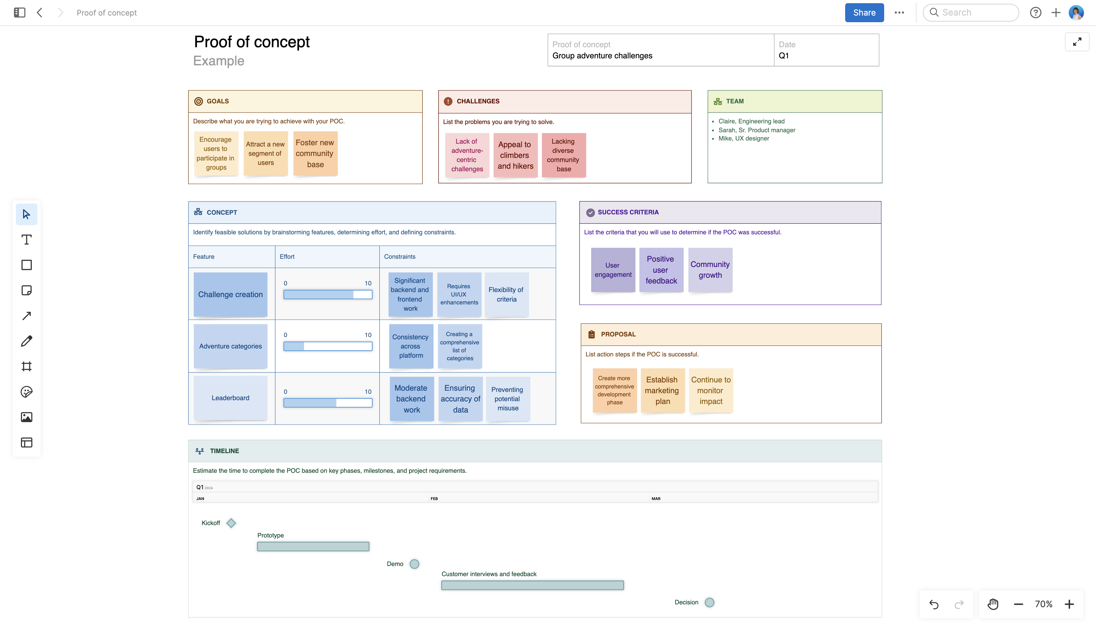Open the templates tool in the toolbar
Viewport: 1096px width, 631px height.
tap(26, 442)
